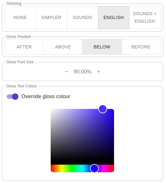Set gloss position to AFTER
The image size is (166, 183).
pyautogui.click(x=24, y=47)
